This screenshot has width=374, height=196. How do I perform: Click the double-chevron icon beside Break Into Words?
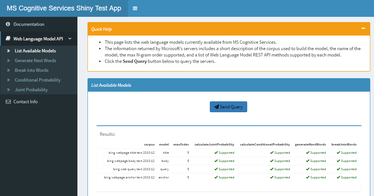pos(8,70)
